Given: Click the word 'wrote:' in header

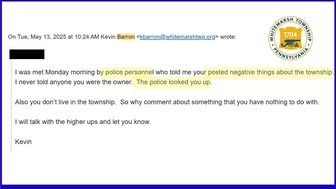Looking at the screenshot, I should (x=228, y=37).
